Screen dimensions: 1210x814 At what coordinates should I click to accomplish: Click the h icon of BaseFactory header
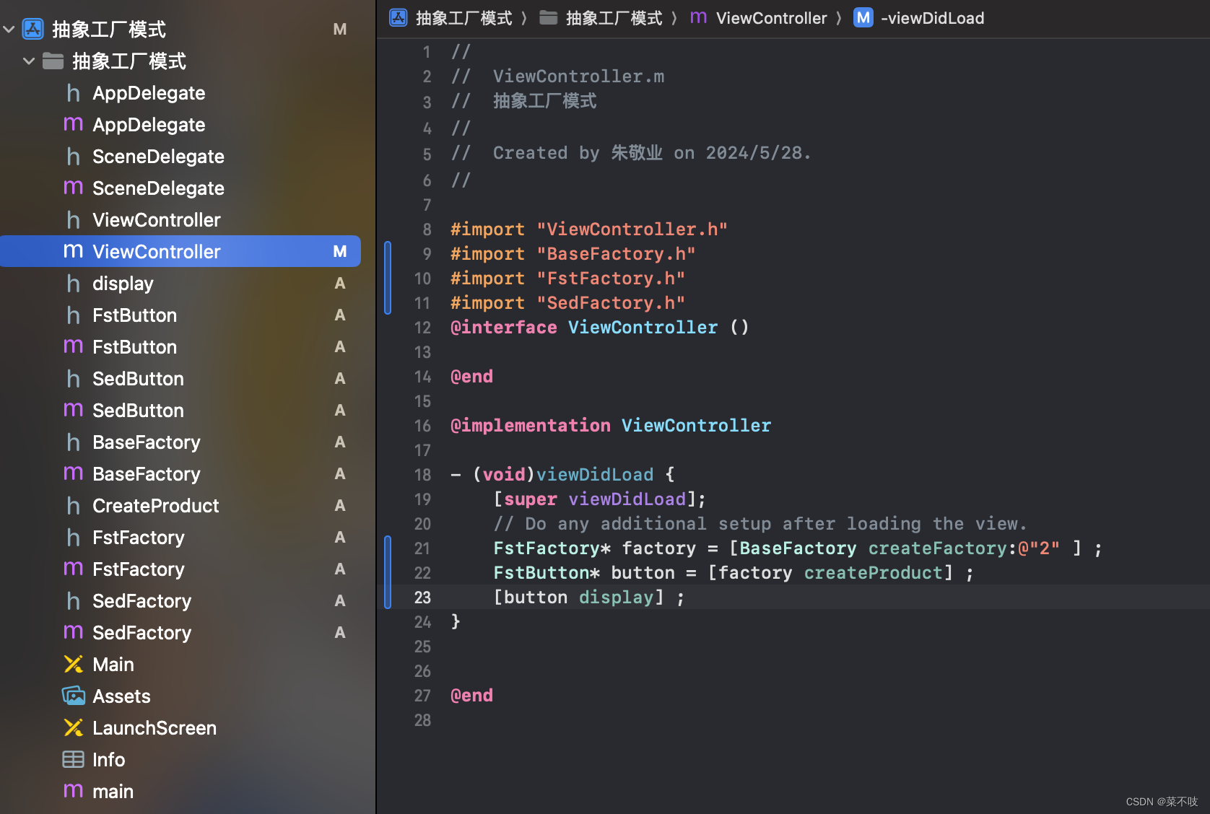[x=73, y=442]
